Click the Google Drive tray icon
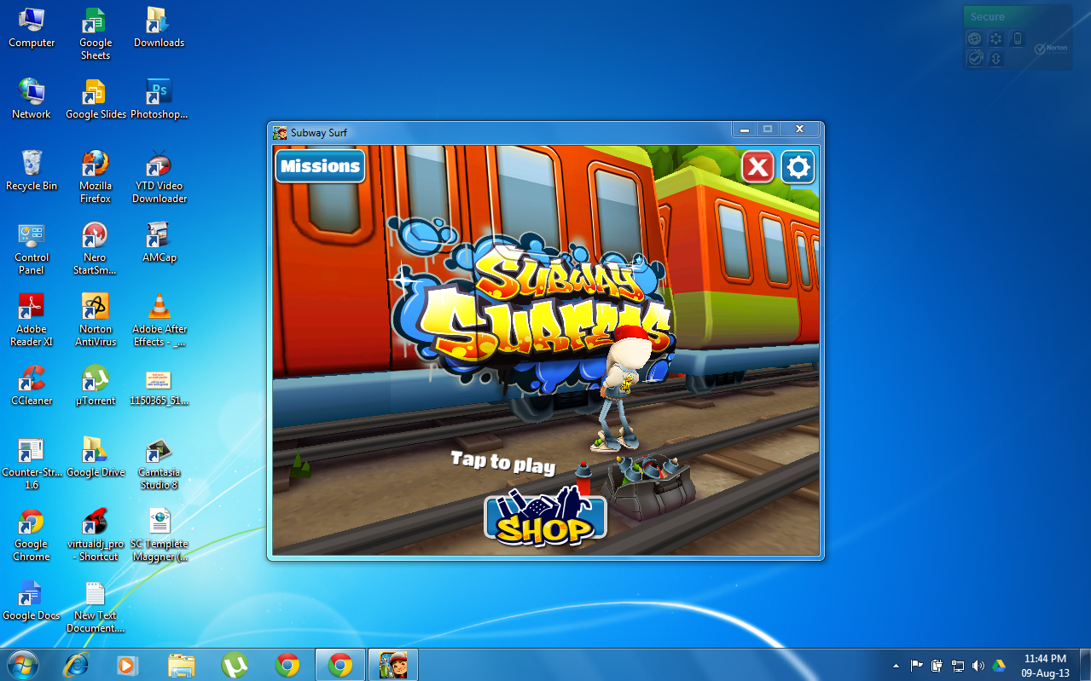Viewport: 1091px width, 681px height. [x=998, y=666]
